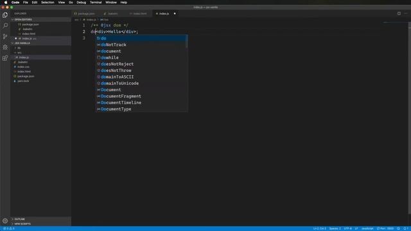Open .babelrc under Open Editors
This screenshot has width=411, height=231.
click(x=40, y=29)
